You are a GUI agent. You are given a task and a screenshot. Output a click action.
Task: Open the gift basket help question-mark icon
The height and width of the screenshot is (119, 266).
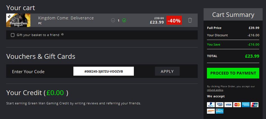pos(62,34)
